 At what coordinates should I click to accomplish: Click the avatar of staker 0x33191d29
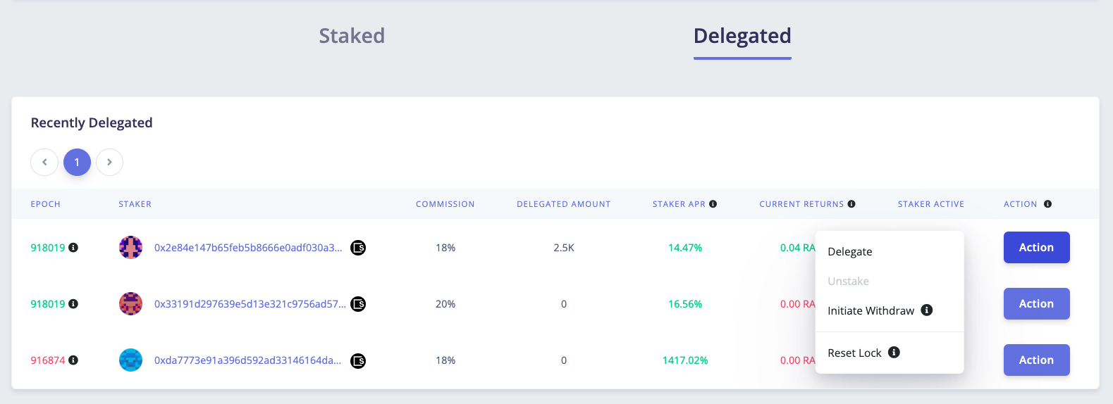click(x=130, y=304)
